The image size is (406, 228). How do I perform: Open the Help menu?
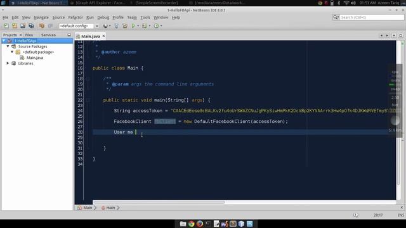pyautogui.click(x=176, y=17)
